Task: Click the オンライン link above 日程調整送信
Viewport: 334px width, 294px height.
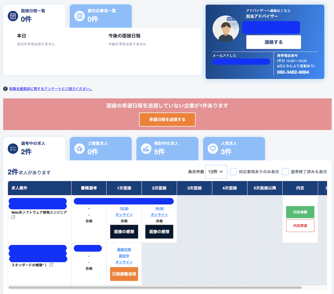Action: [124, 262]
